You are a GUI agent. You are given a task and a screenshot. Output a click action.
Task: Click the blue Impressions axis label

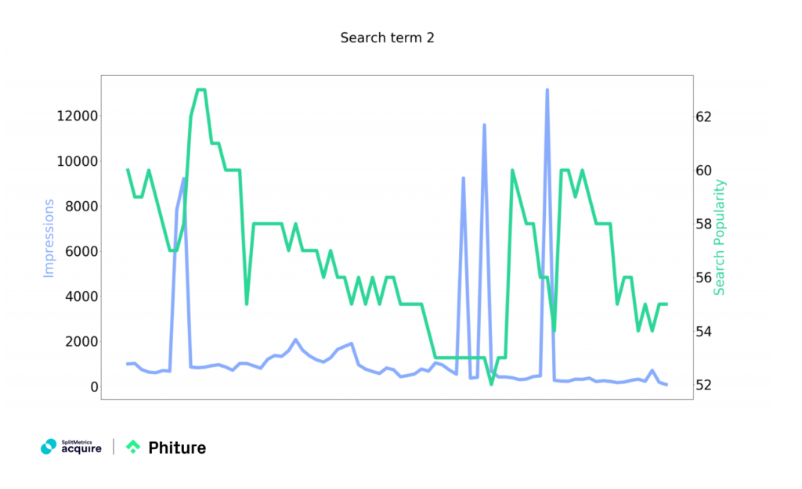click(x=49, y=238)
